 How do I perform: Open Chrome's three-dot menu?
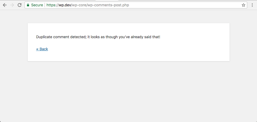pyautogui.click(x=252, y=5)
